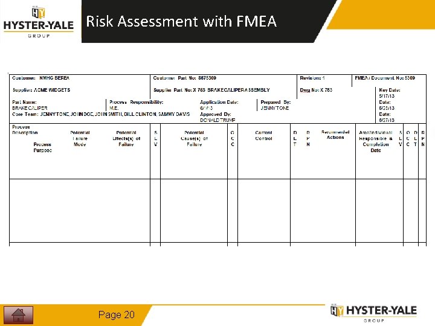
Task: Click the 'Application Date:' label
Action: point(219,102)
